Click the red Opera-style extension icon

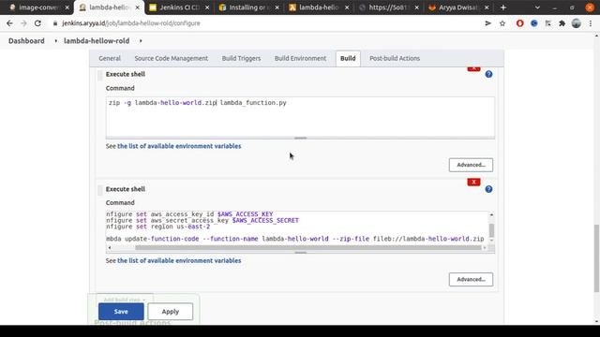[x=519, y=23]
